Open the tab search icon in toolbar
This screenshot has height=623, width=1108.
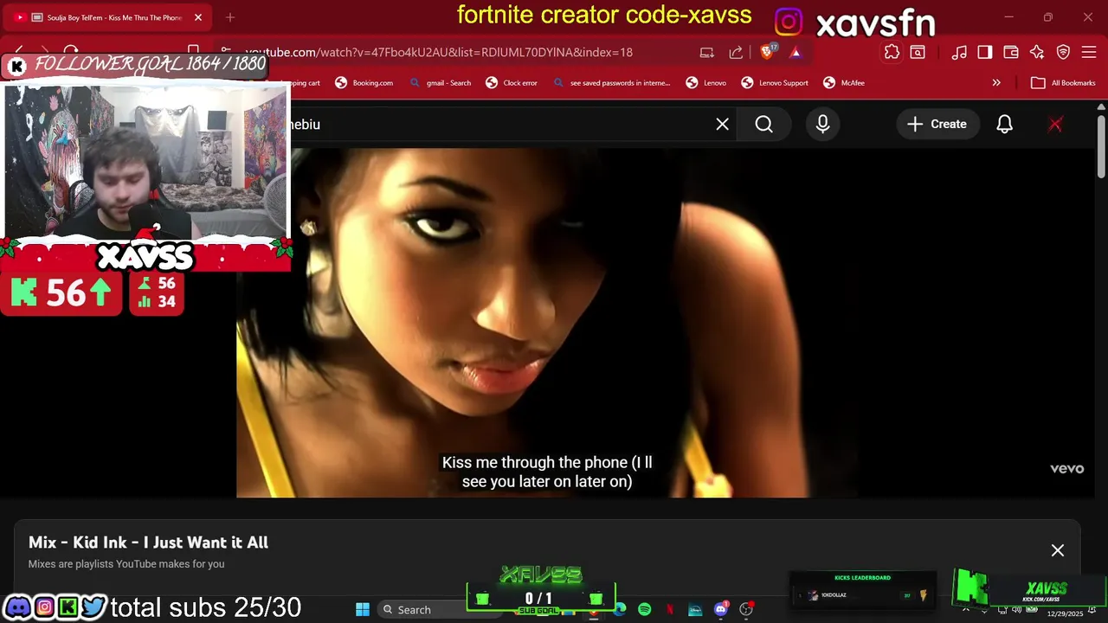tap(918, 52)
